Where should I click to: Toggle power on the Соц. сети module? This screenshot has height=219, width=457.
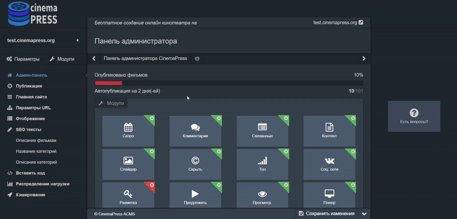point(353,152)
